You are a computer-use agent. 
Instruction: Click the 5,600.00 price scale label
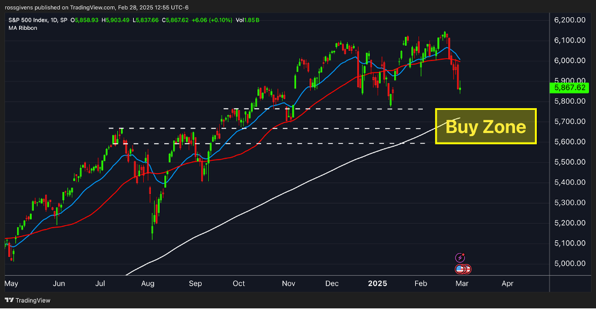570,142
